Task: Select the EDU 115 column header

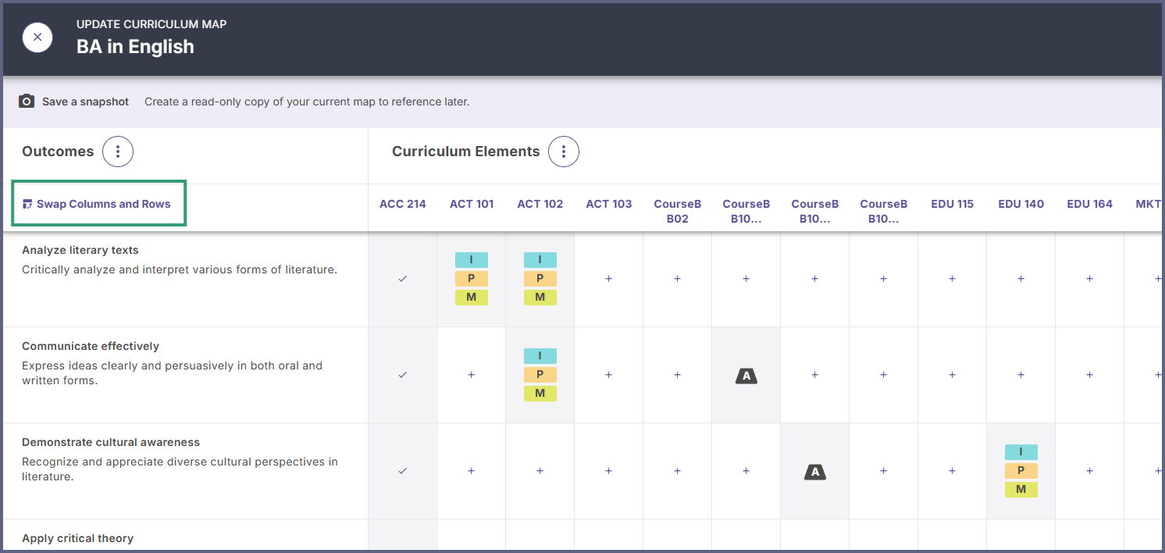Action: [x=953, y=204]
